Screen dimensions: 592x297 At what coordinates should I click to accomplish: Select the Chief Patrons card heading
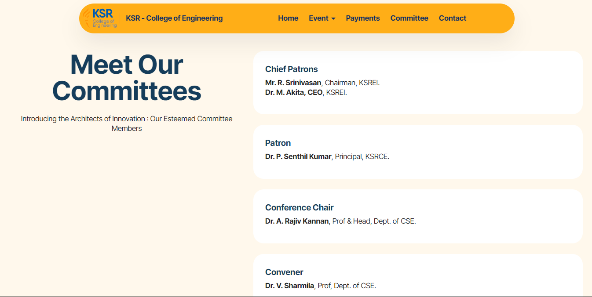291,69
